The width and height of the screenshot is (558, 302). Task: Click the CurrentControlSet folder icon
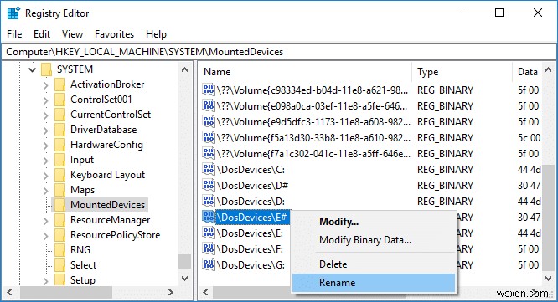tap(60, 115)
